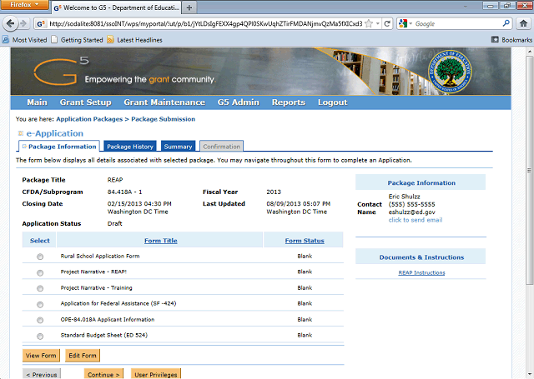
Task: Click the browser Back arrow button
Action: tap(10, 23)
